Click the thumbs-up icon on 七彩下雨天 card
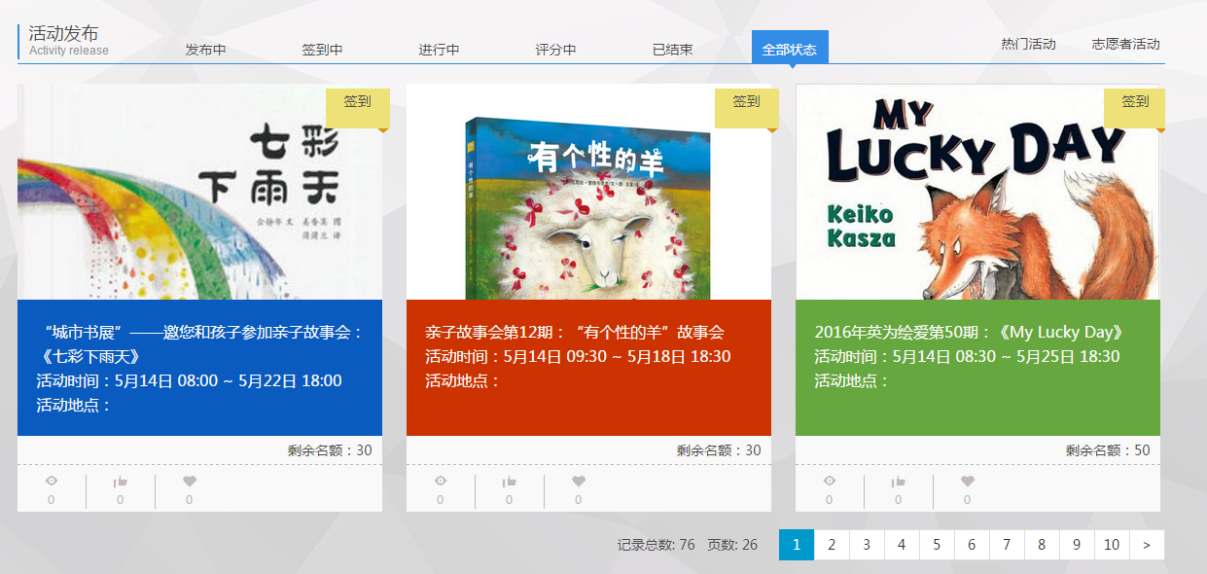 point(121,481)
